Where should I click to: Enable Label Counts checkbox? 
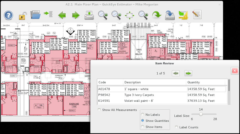(x=177, y=127)
